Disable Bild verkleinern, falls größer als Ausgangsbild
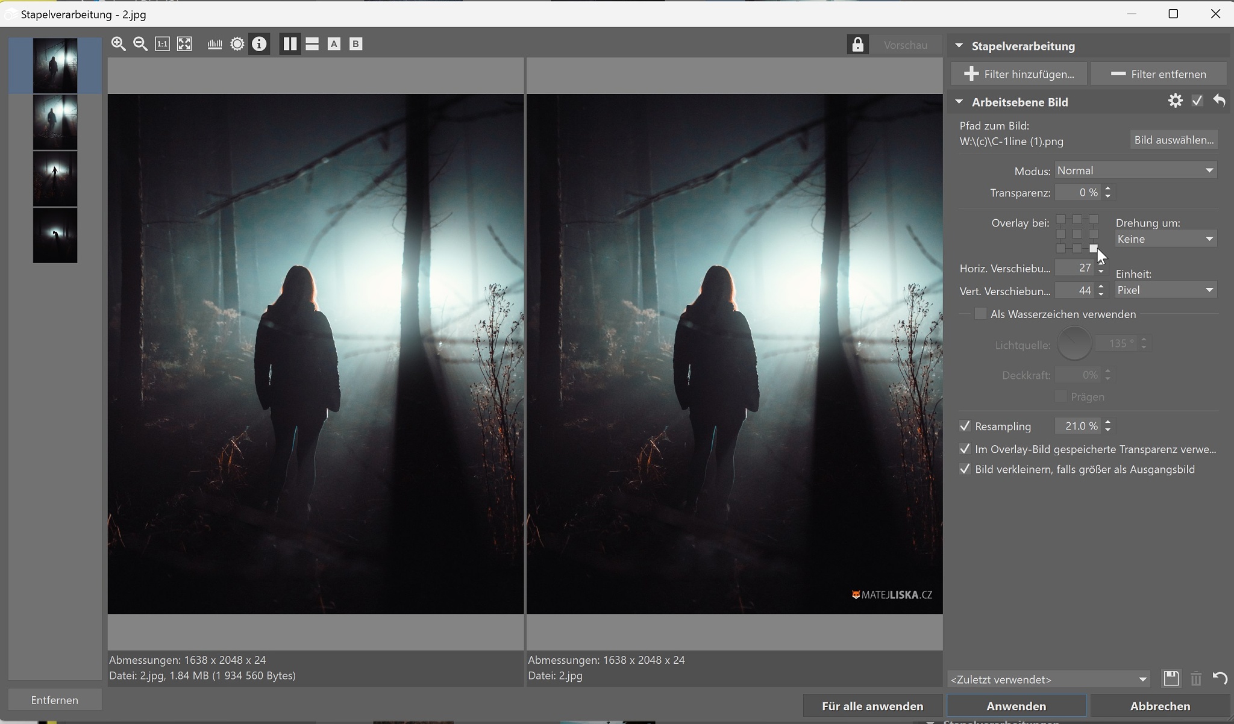Image resolution: width=1234 pixels, height=724 pixels. point(965,469)
